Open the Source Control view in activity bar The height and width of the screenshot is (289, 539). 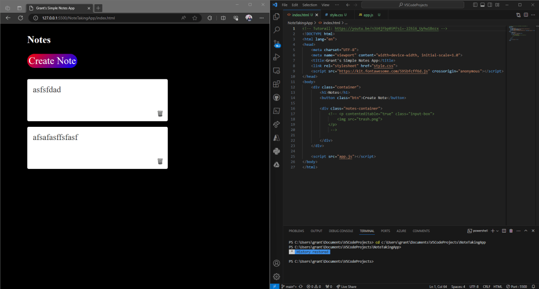click(x=276, y=43)
